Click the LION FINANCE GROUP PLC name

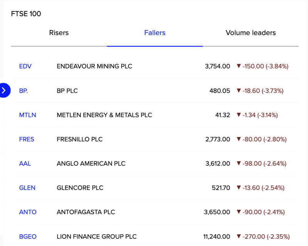click(x=97, y=237)
